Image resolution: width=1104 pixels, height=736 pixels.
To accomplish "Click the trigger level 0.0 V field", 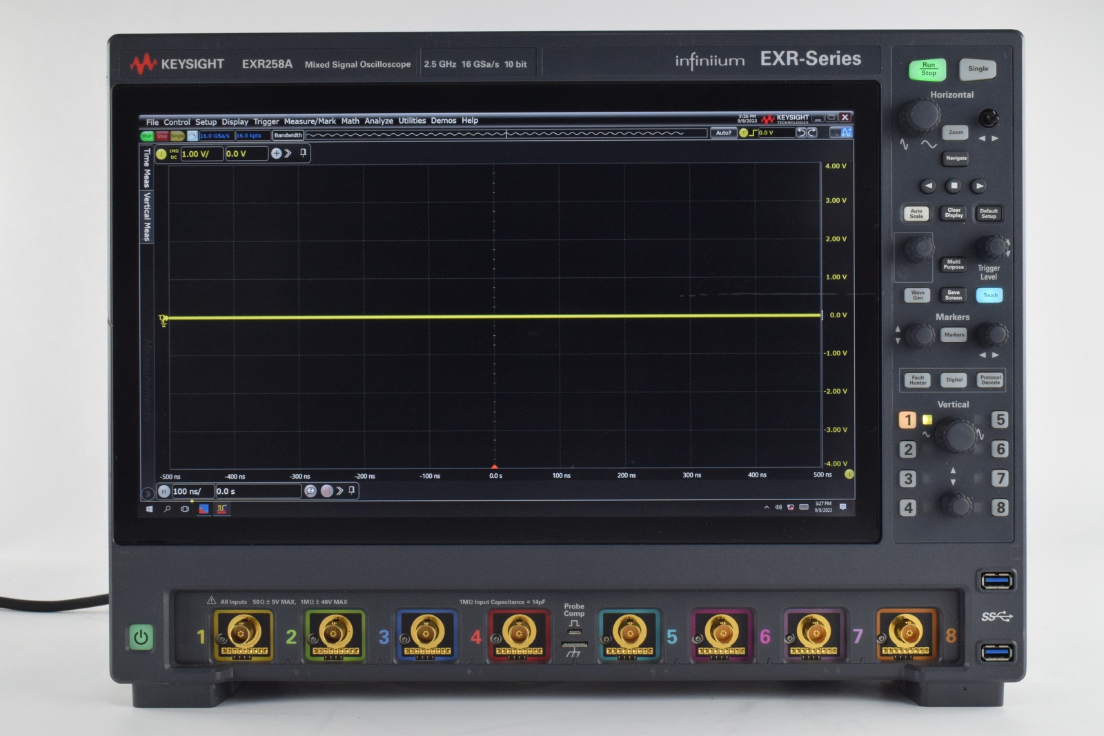I will coord(776,133).
